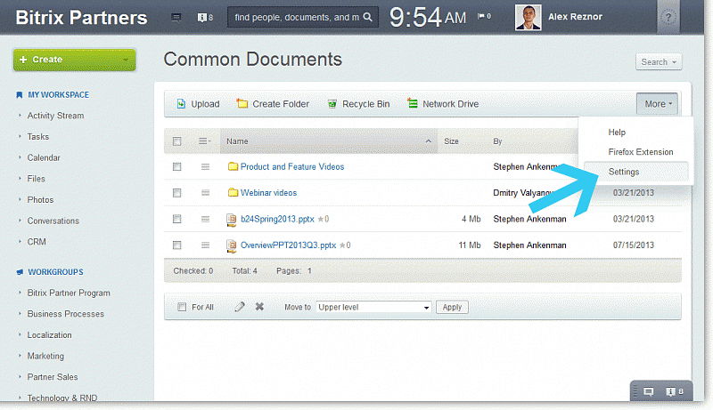Open Files in sidebar
The width and height of the screenshot is (713, 410).
click(x=36, y=179)
